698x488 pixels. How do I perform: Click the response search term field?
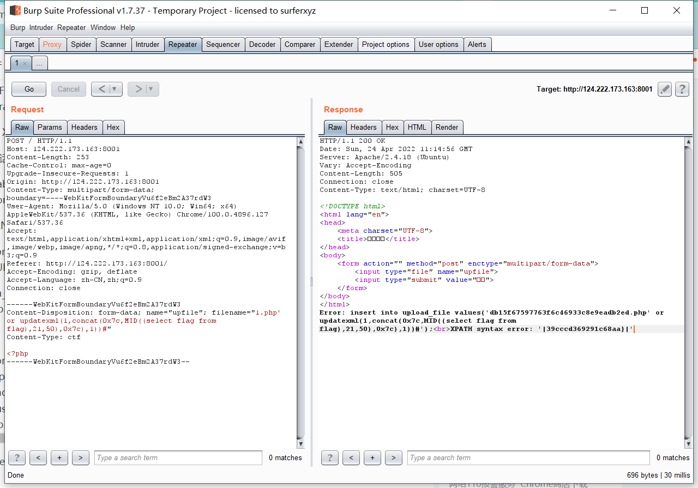[x=529, y=457]
